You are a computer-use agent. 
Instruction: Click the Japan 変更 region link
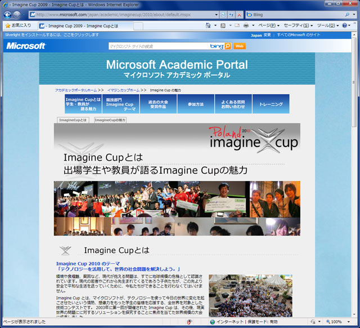(x=260, y=35)
